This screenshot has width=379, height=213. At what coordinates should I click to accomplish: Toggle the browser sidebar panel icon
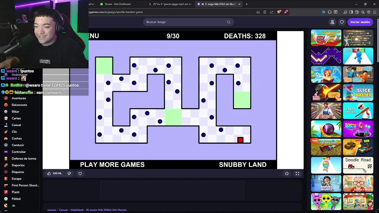[x=351, y=12]
